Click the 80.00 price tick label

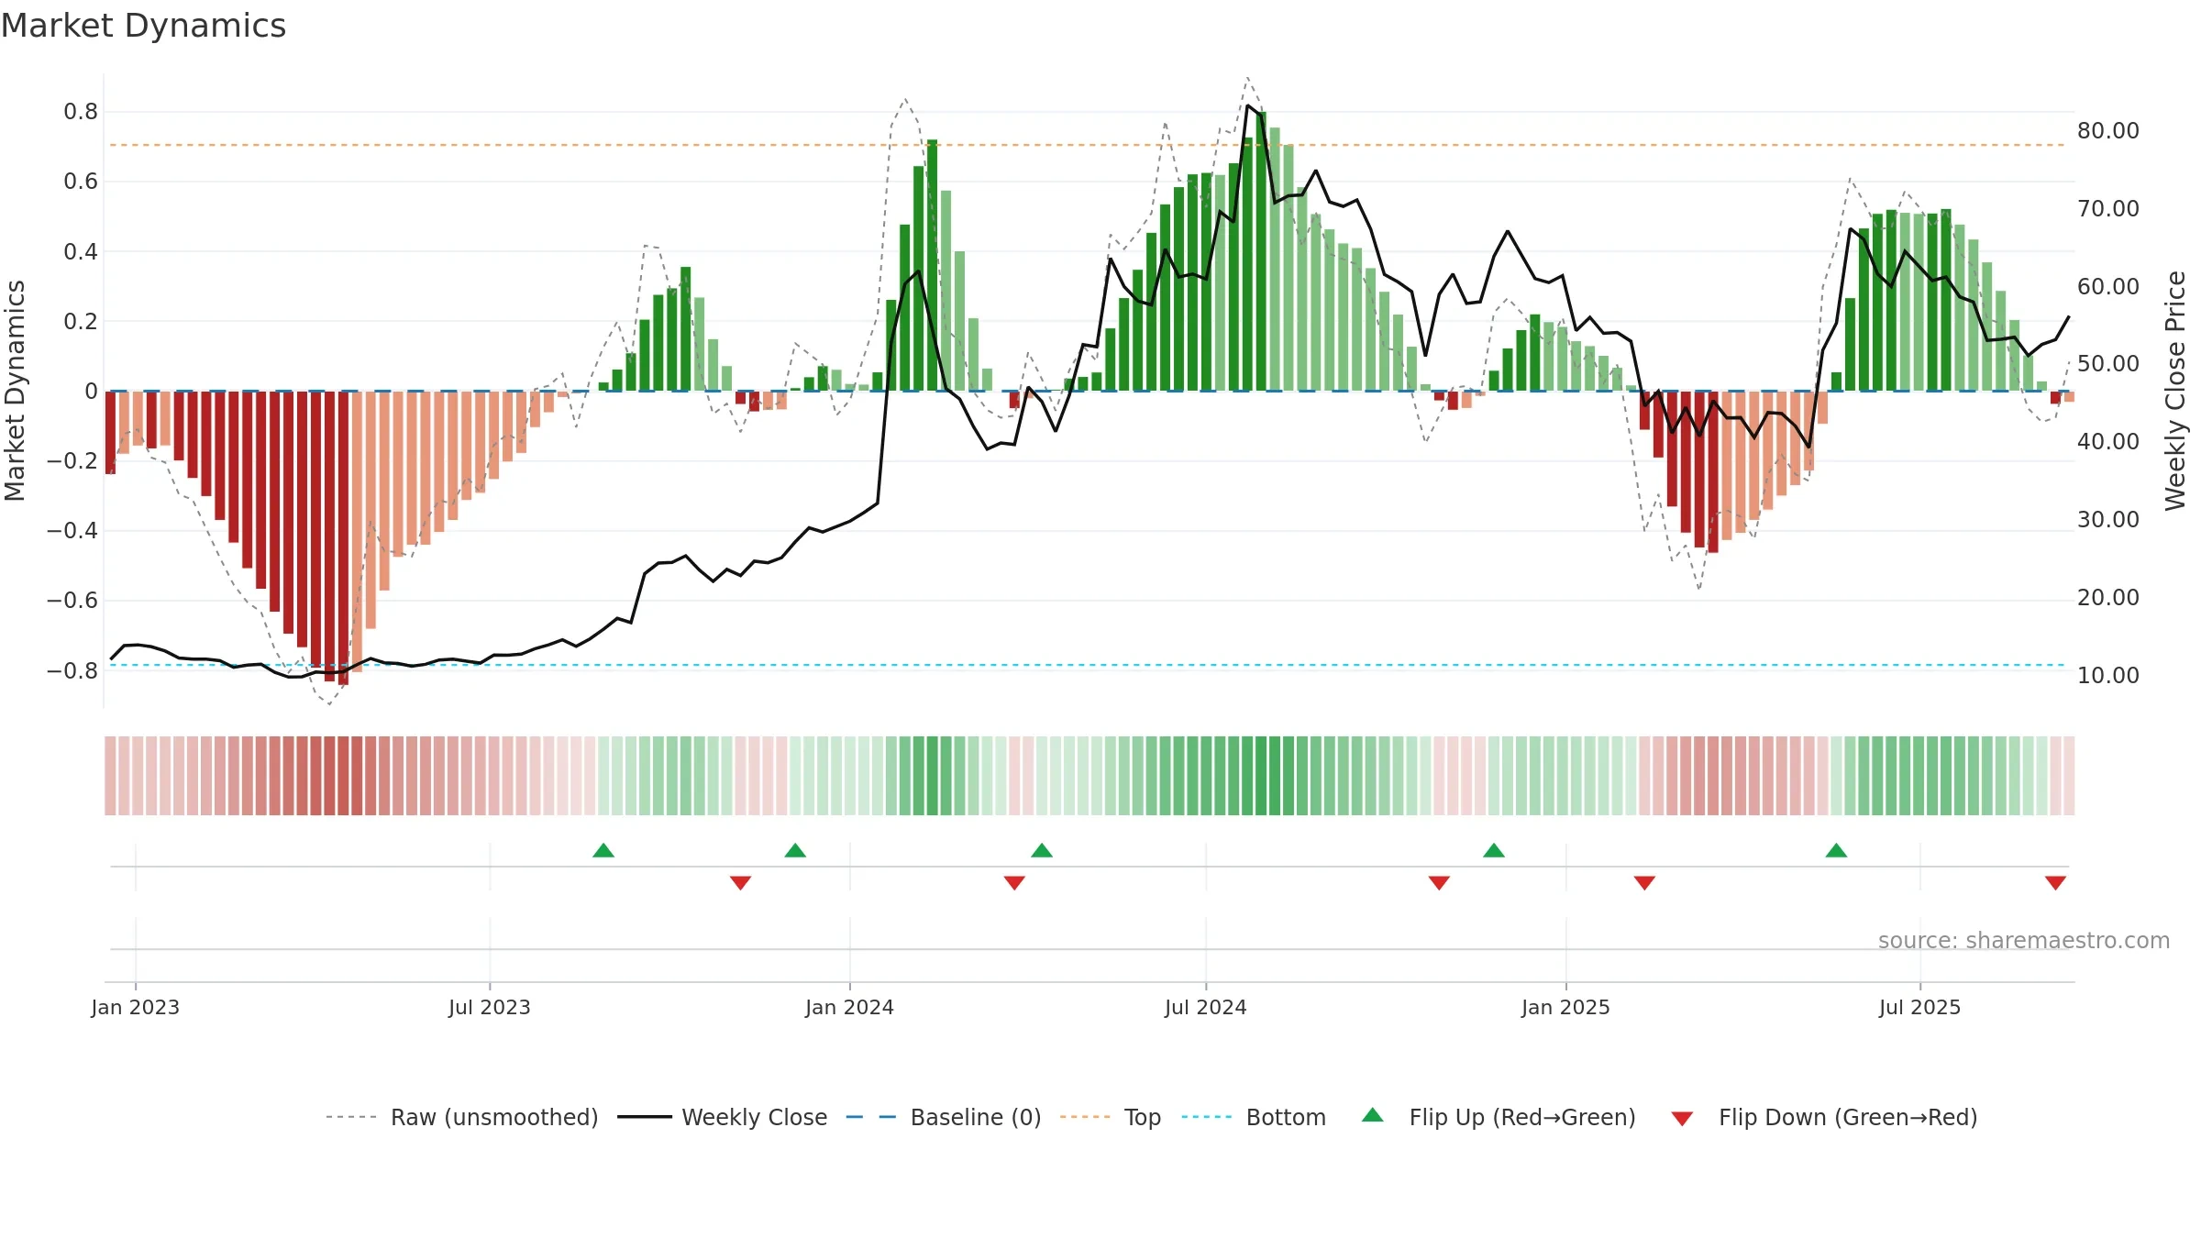(x=2108, y=130)
